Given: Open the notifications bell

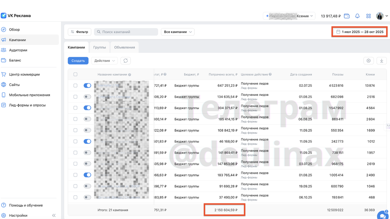Looking at the screenshot, I should pos(357,16).
